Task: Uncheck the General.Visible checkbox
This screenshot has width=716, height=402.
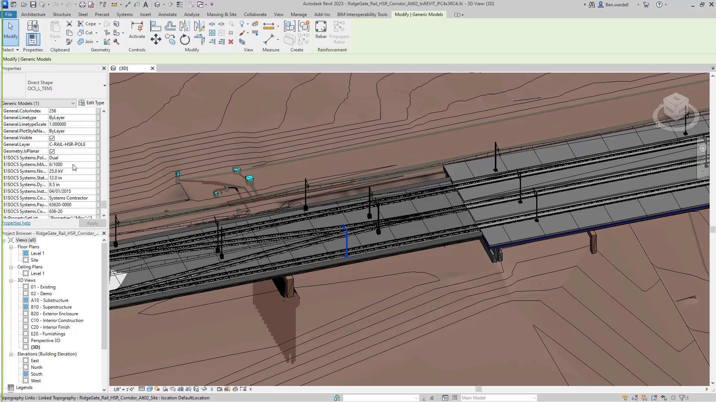Action: click(x=52, y=138)
